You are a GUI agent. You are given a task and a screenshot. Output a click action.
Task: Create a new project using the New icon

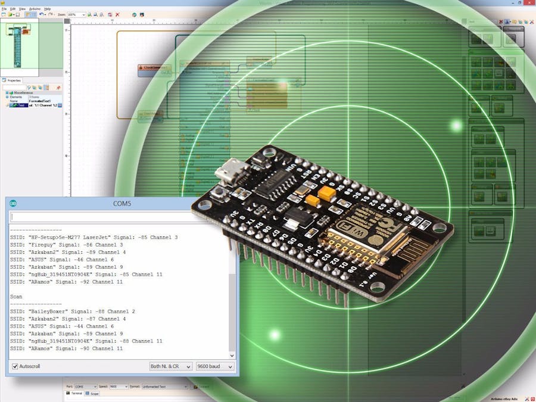click(x=4, y=14)
